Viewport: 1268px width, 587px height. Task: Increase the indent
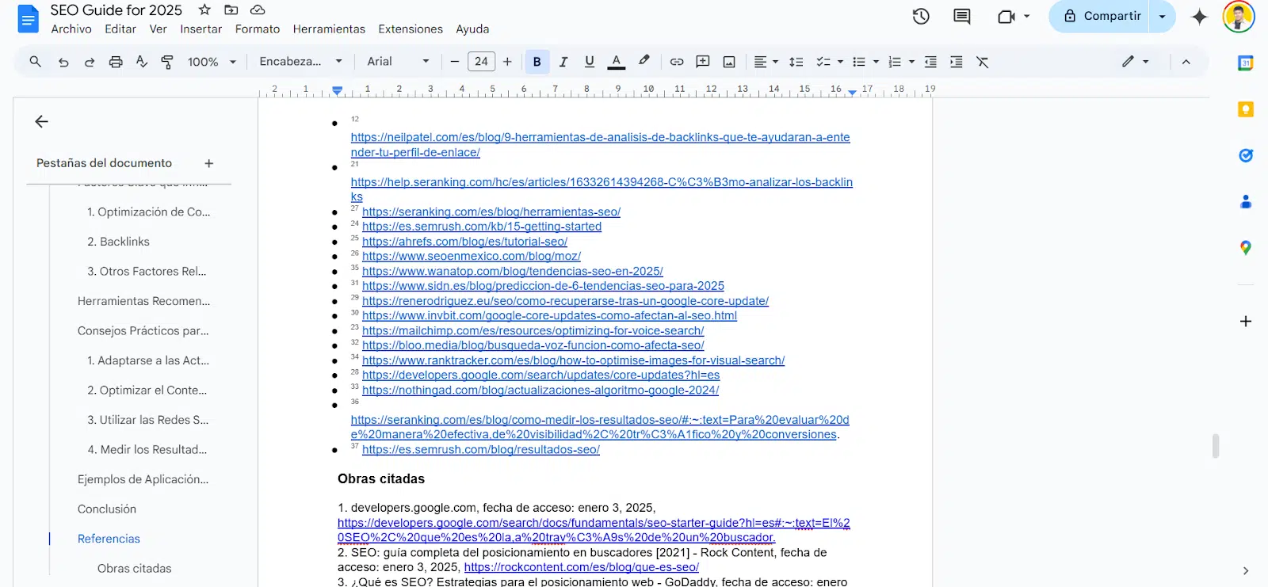(957, 62)
